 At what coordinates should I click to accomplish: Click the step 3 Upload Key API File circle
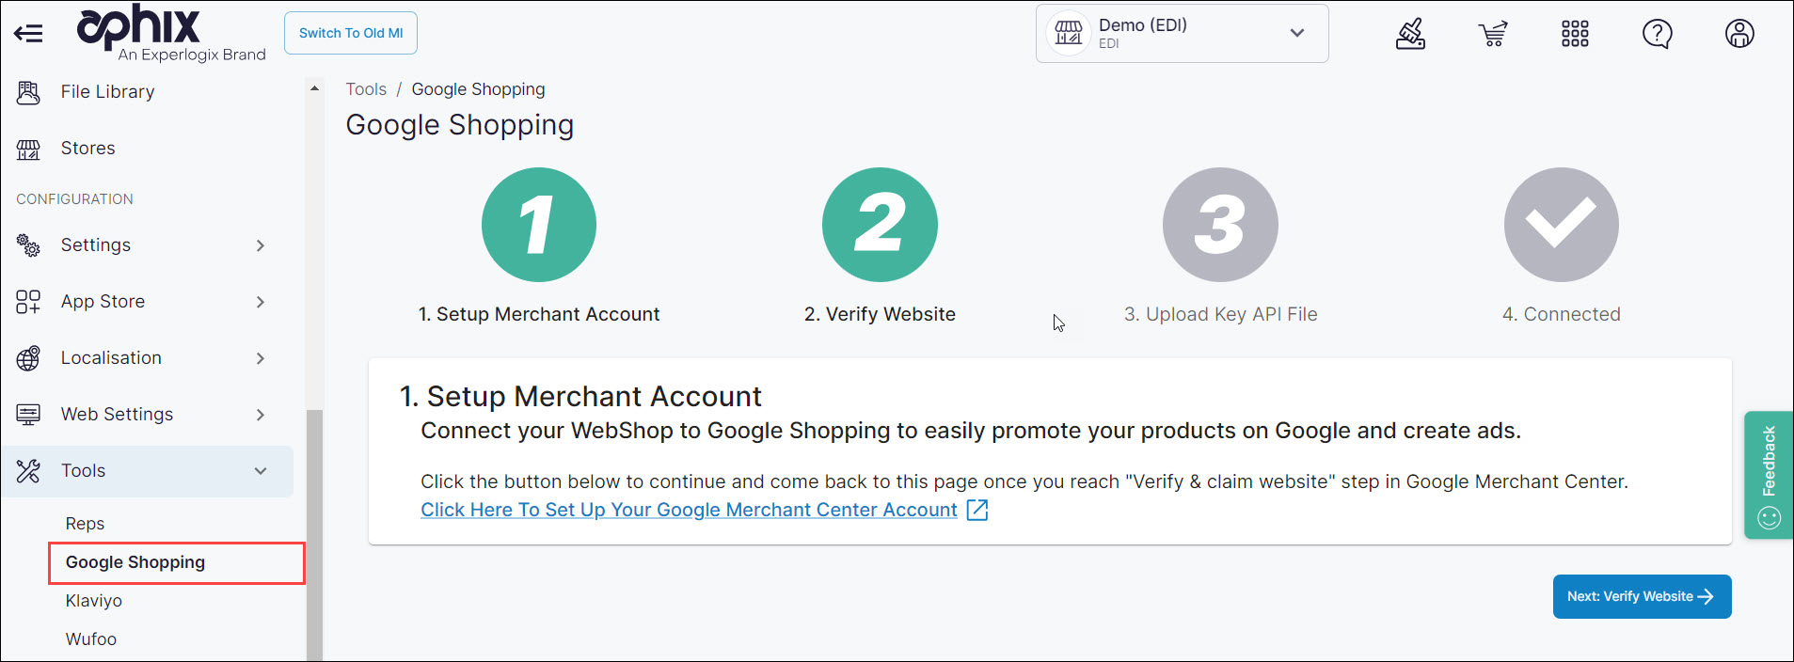(1220, 225)
